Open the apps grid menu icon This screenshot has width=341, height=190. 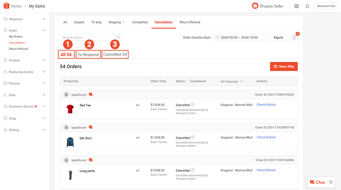tap(296, 6)
